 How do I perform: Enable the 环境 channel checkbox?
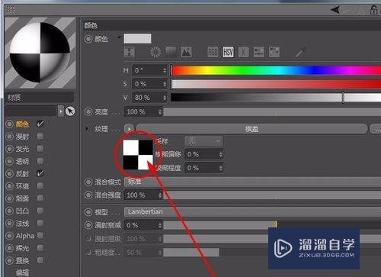point(40,186)
